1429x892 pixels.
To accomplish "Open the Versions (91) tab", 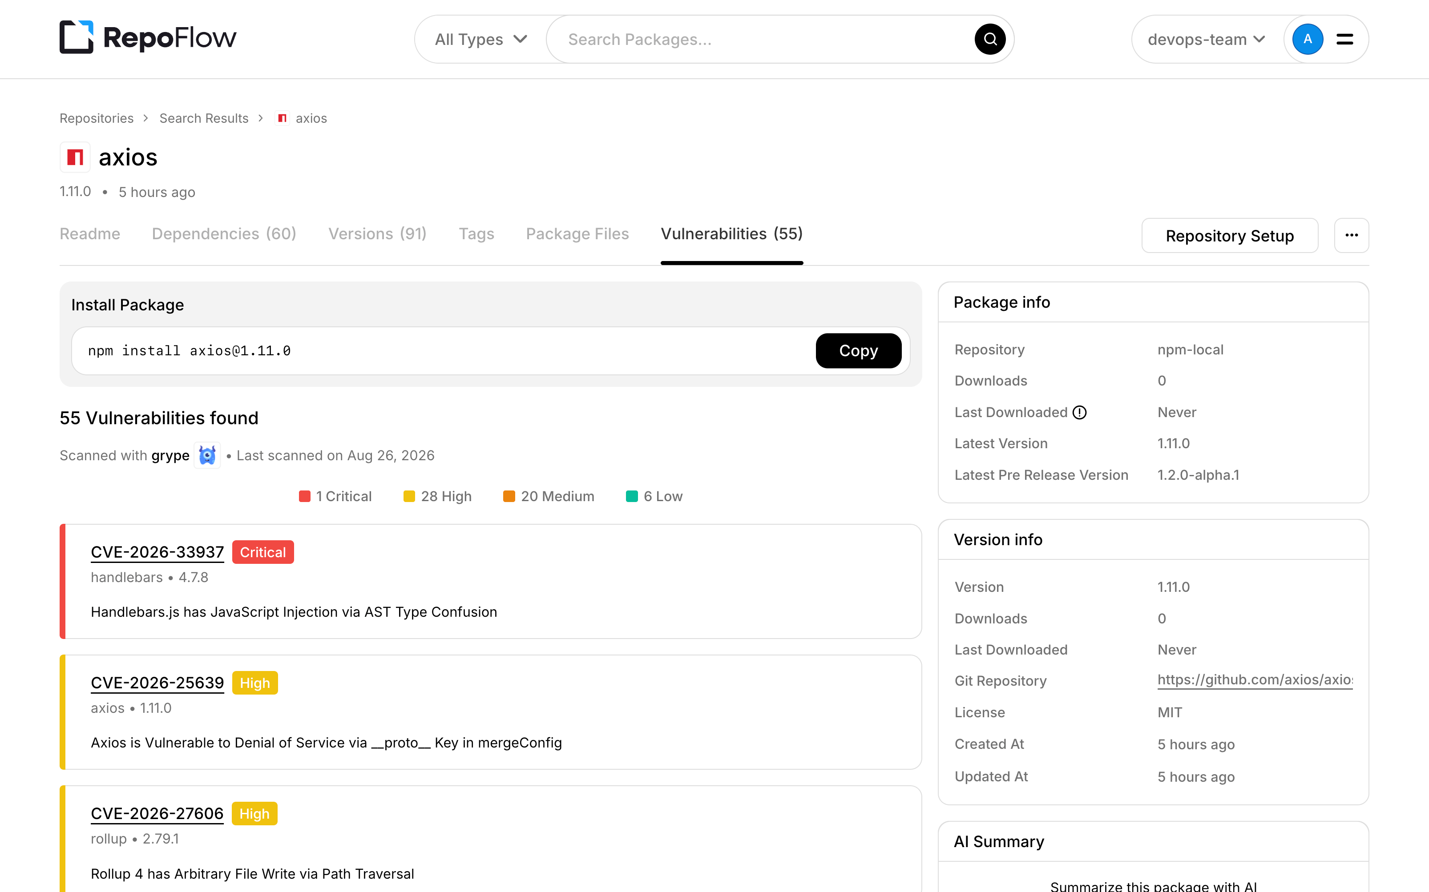I will (x=378, y=233).
